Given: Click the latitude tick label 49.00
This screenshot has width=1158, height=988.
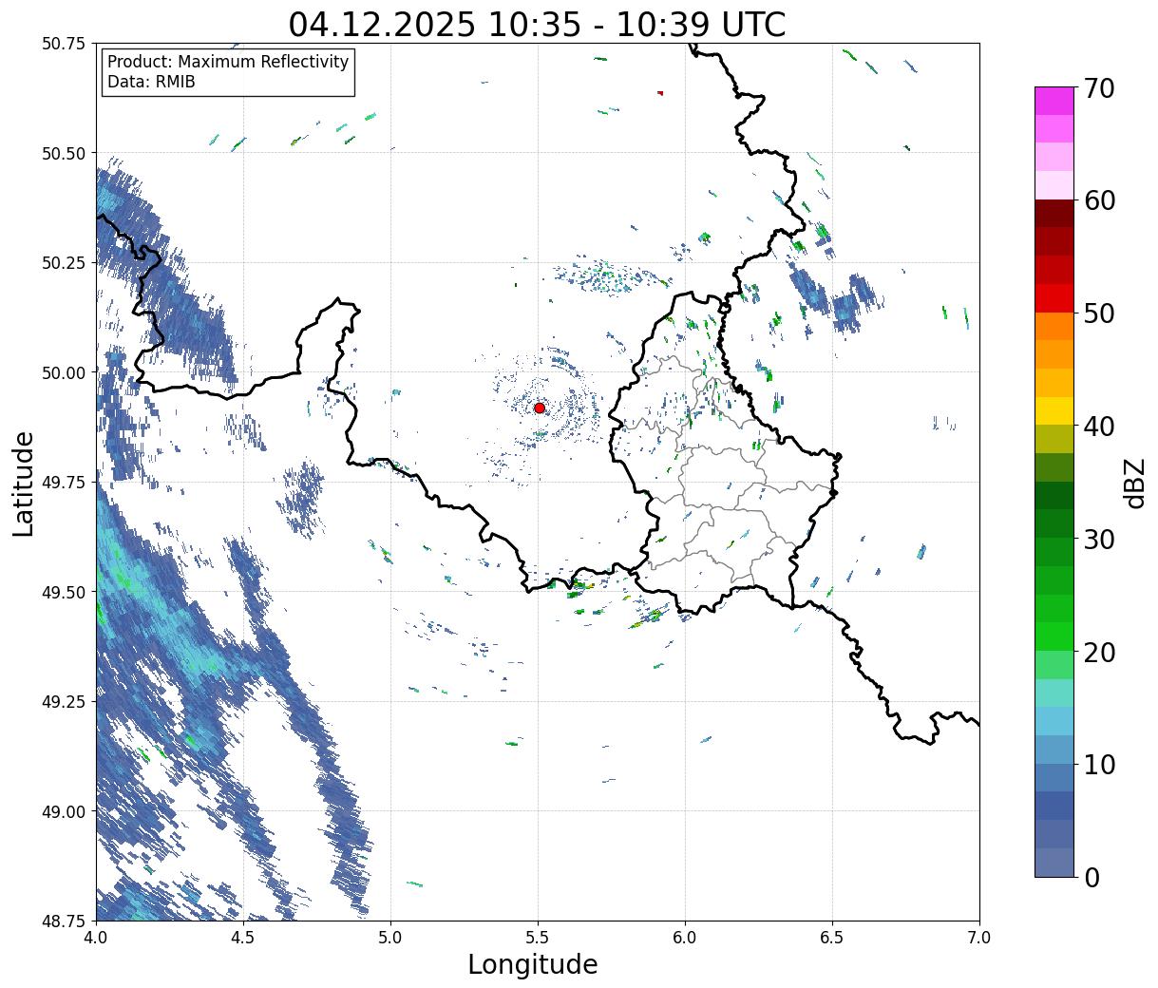Looking at the screenshot, I should 64,811.
